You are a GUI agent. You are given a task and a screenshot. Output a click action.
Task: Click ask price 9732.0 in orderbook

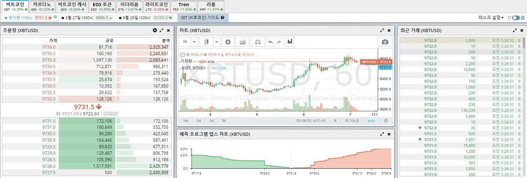49,99
